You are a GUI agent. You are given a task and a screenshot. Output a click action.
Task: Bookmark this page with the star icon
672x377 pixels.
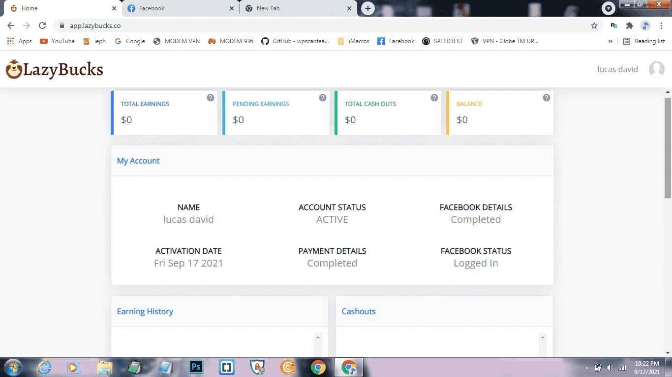coord(594,26)
